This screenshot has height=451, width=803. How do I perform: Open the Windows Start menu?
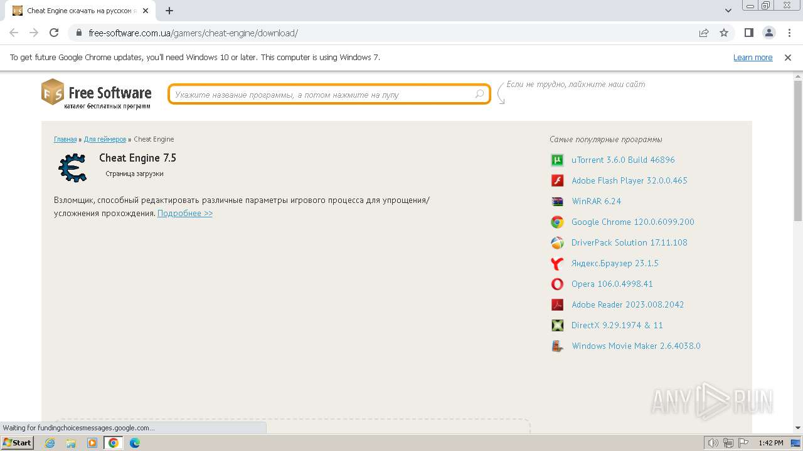tap(18, 443)
